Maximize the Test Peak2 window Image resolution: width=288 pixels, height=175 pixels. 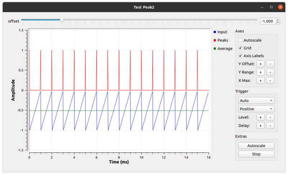pos(271,7)
